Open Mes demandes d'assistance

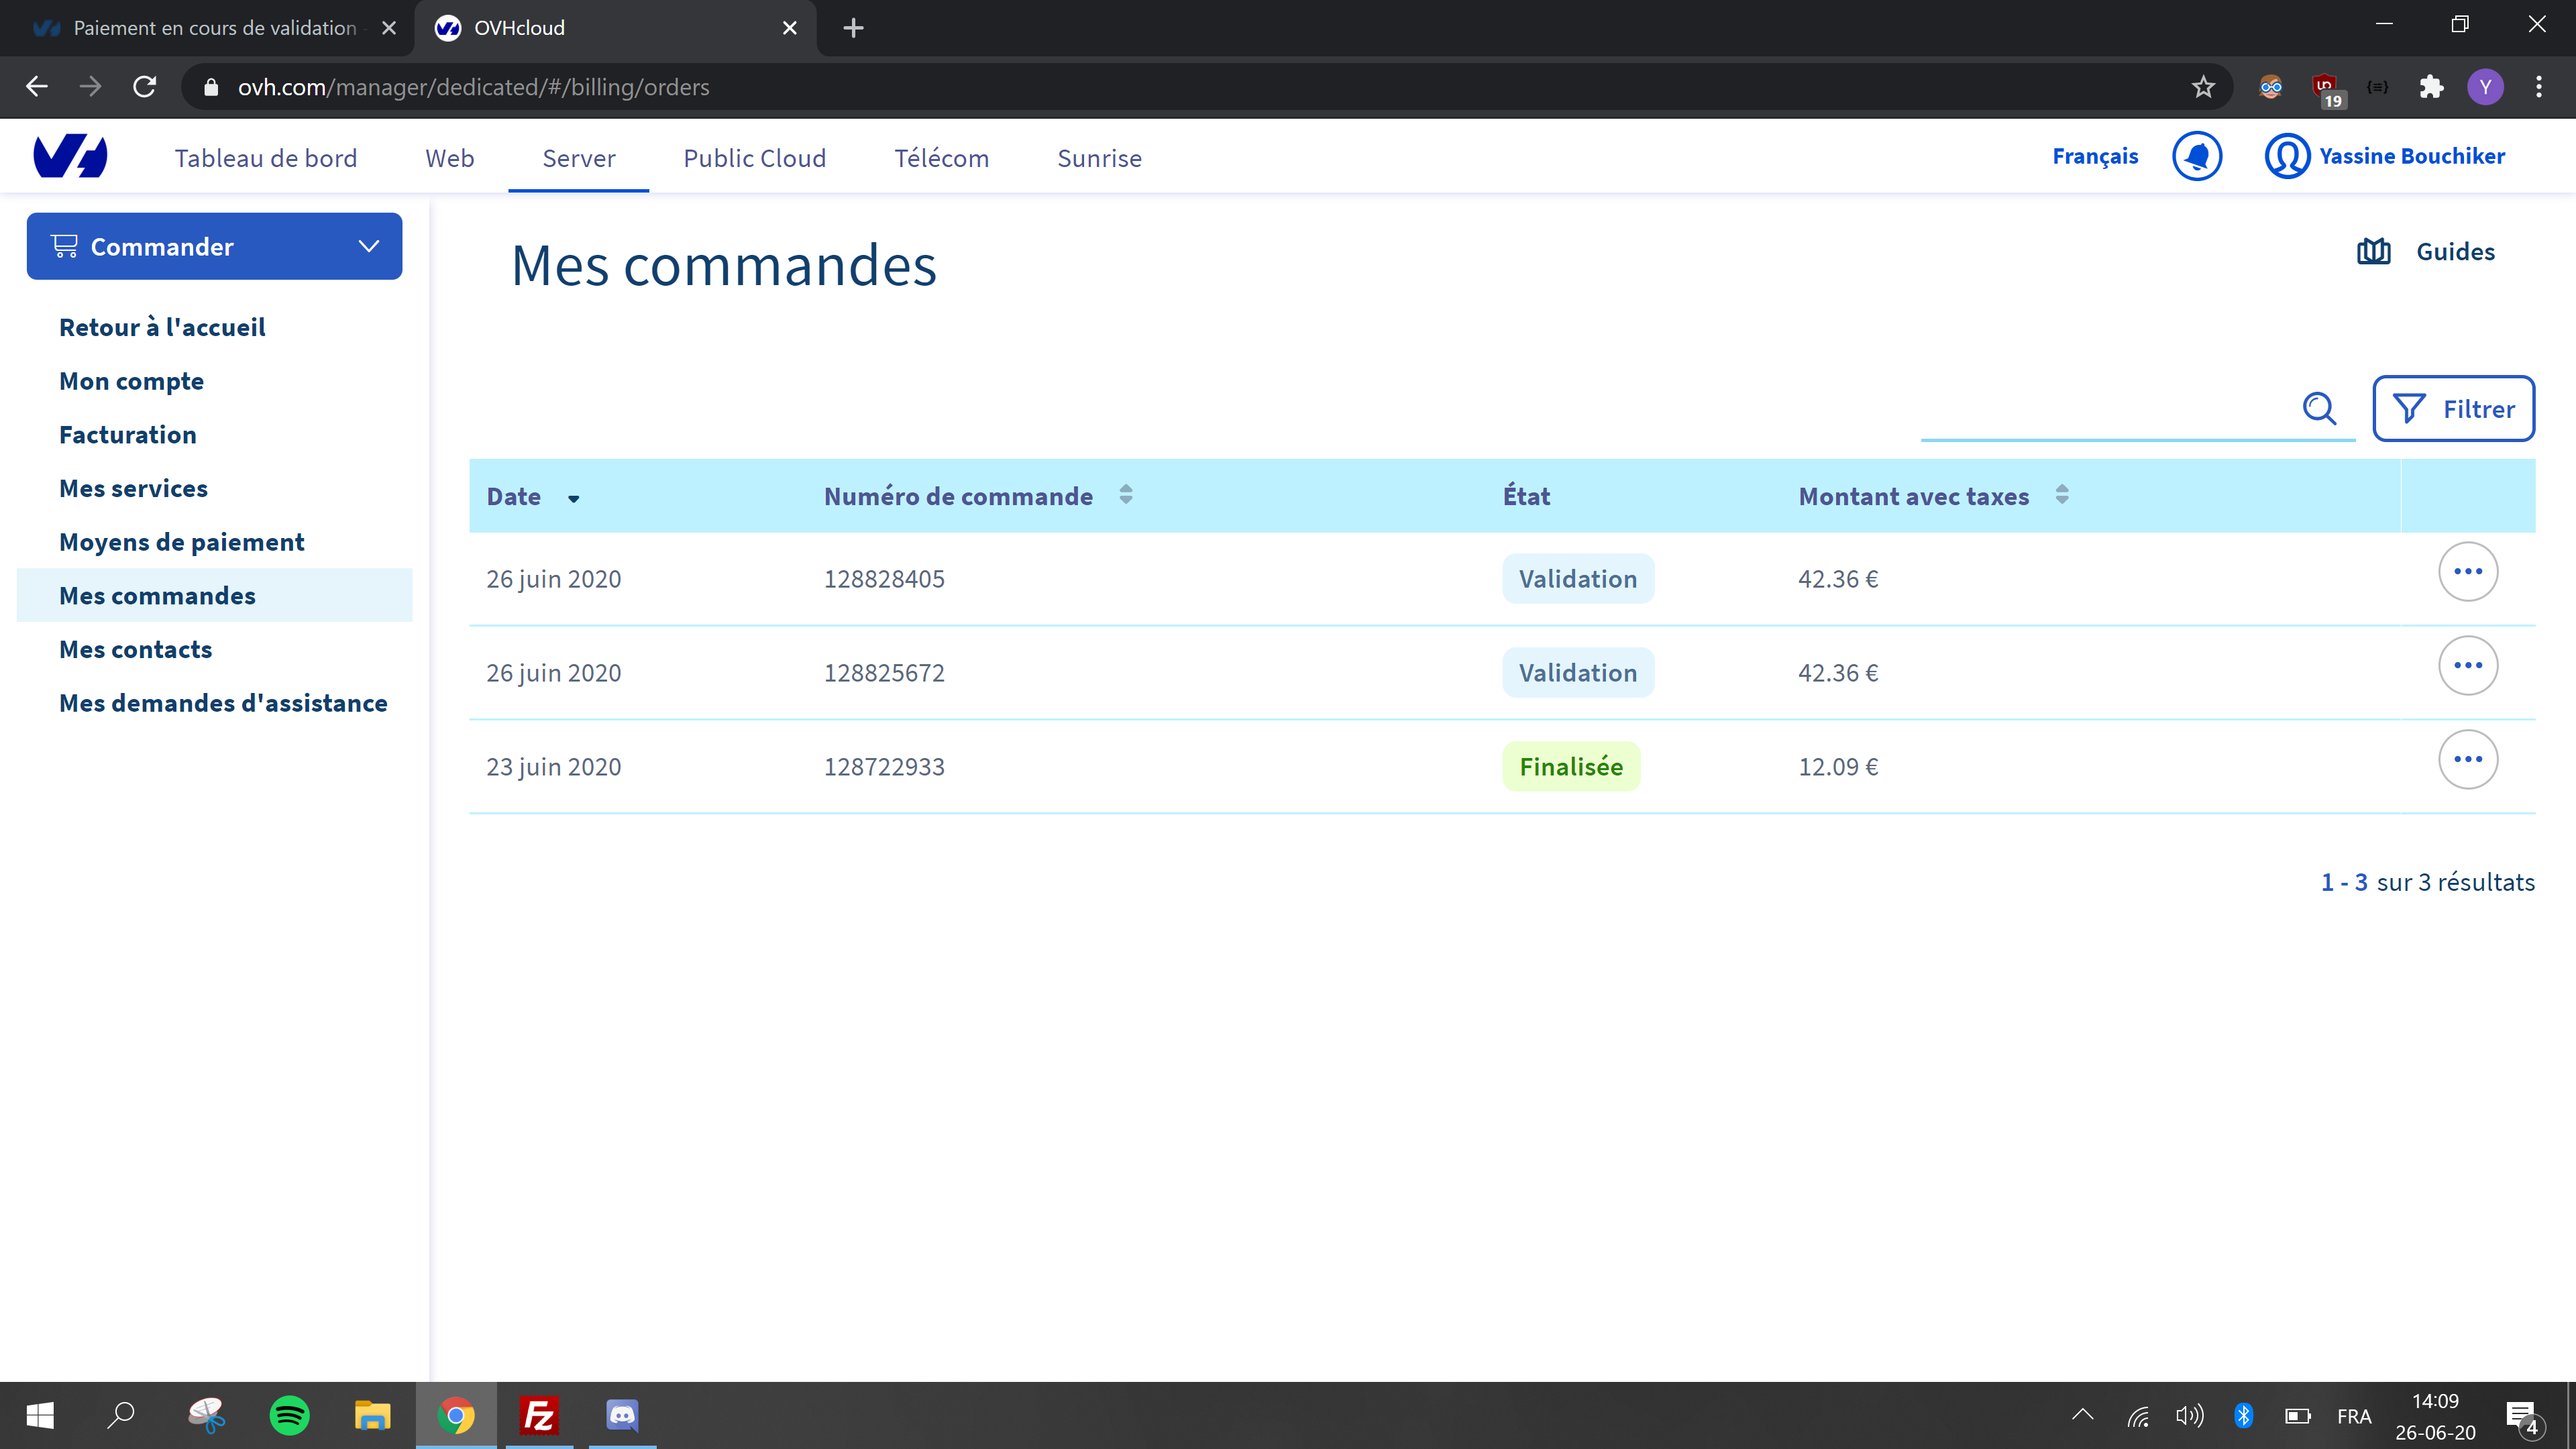pyautogui.click(x=223, y=703)
